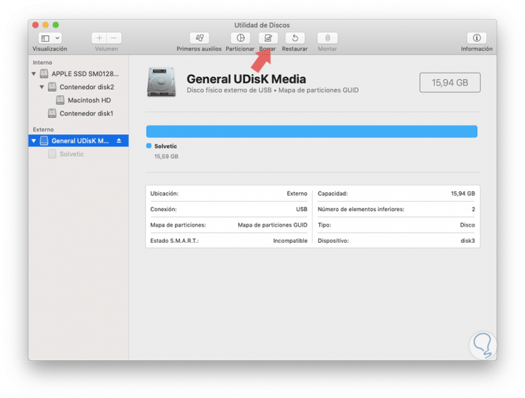Open the Información panel

pyautogui.click(x=476, y=38)
